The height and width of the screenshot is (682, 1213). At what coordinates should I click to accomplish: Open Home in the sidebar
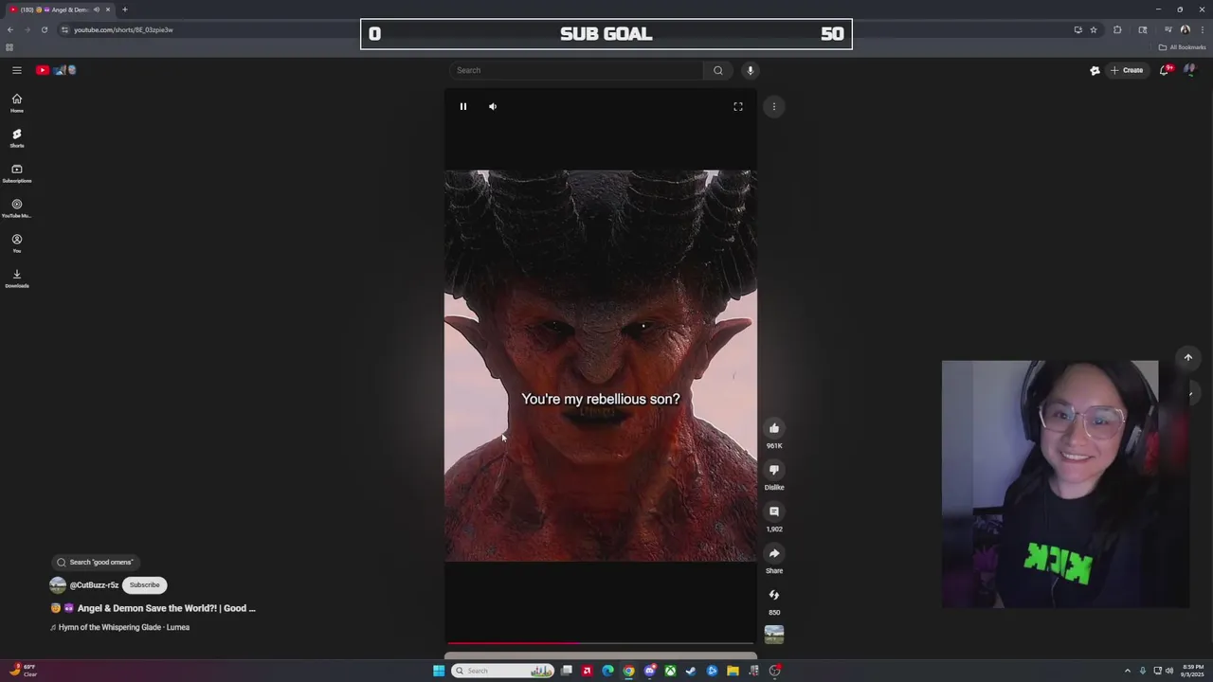[x=17, y=103]
